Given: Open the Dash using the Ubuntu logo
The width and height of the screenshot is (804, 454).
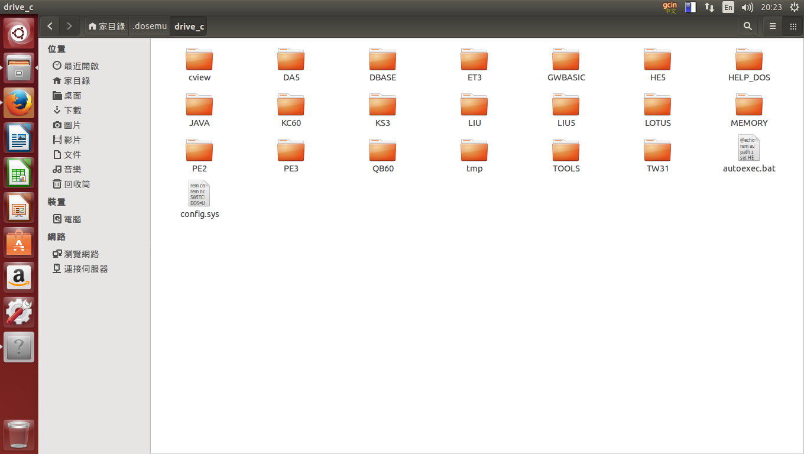Looking at the screenshot, I should tap(19, 33).
